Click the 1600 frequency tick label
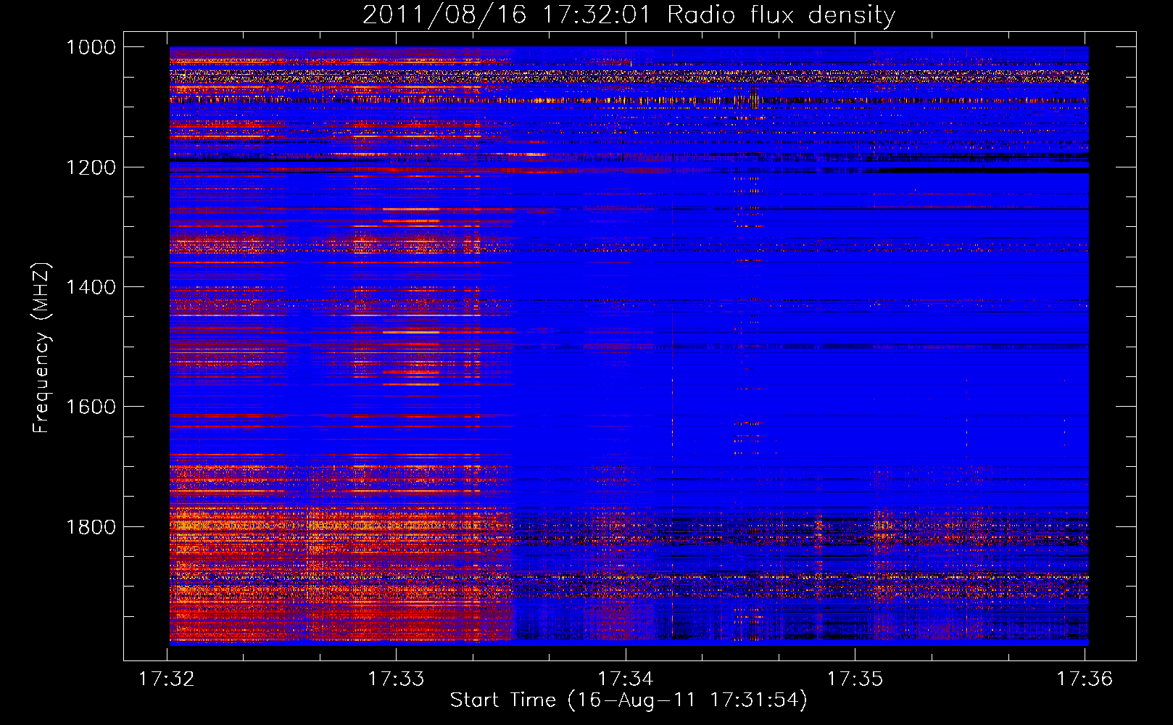The width and height of the screenshot is (1173, 725). pos(91,407)
